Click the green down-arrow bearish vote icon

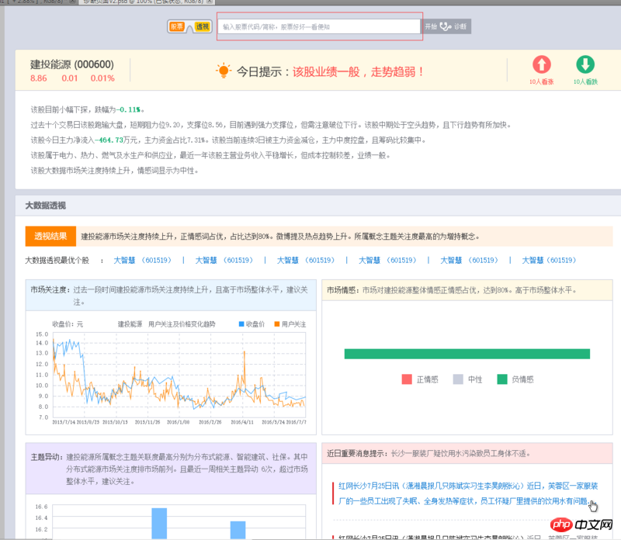coord(585,64)
